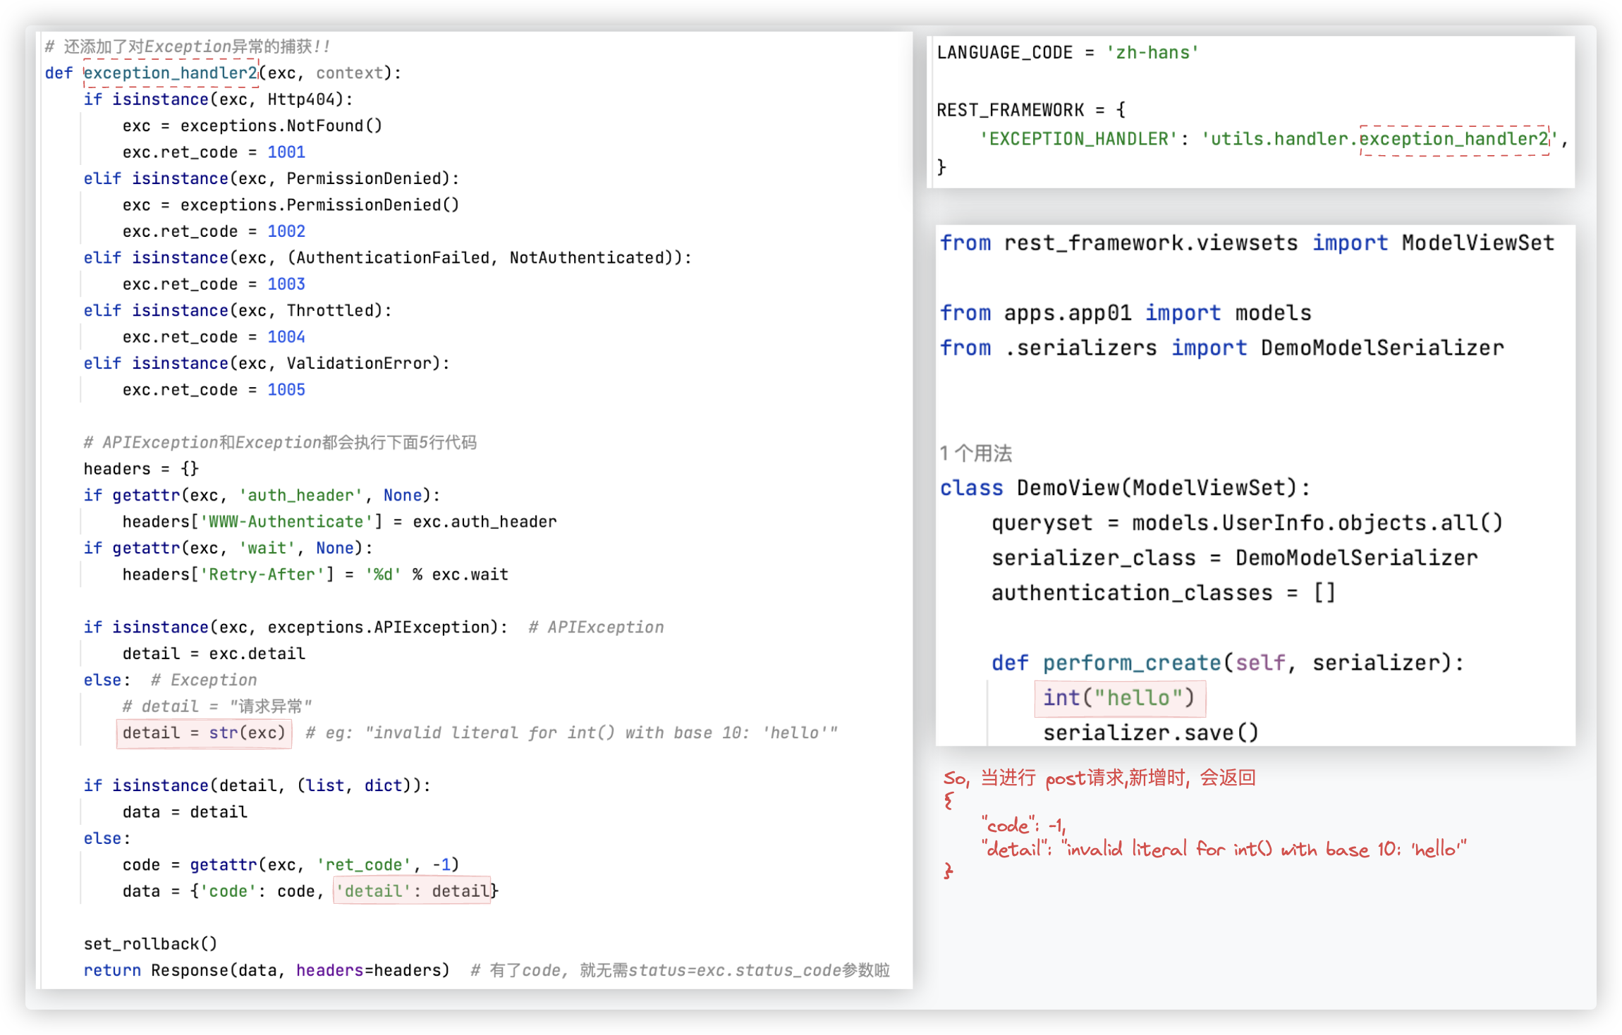Click the exception_handler2 function name
Screen dimensions: 1622x1035
tap(171, 73)
